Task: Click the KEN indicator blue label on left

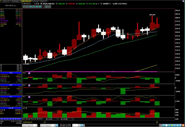Action: point(11,119)
